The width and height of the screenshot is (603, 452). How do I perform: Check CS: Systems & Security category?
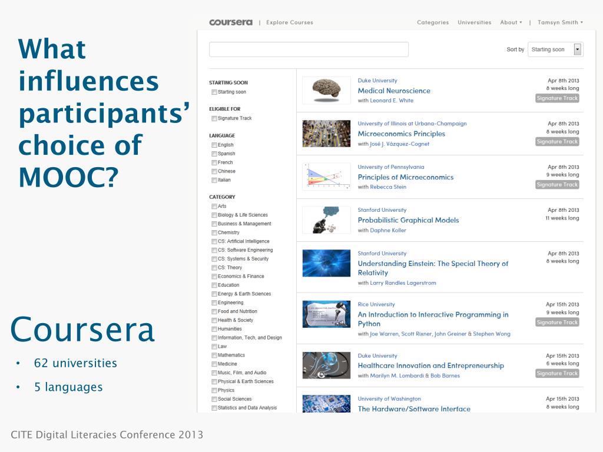pos(214,259)
